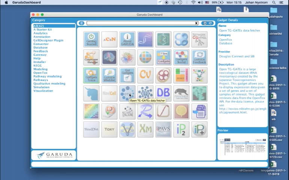Viewport: 289px width, 180px height.
Task: Select the R arrows gadget icon
Action: pyautogui.click(x=145, y=111)
